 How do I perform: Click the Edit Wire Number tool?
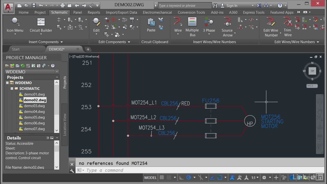point(271,27)
